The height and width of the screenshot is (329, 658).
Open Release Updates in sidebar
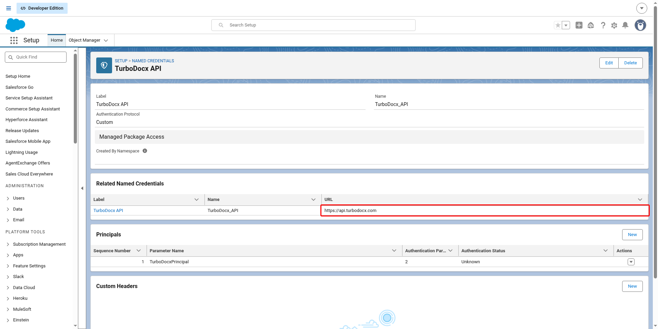tap(22, 131)
